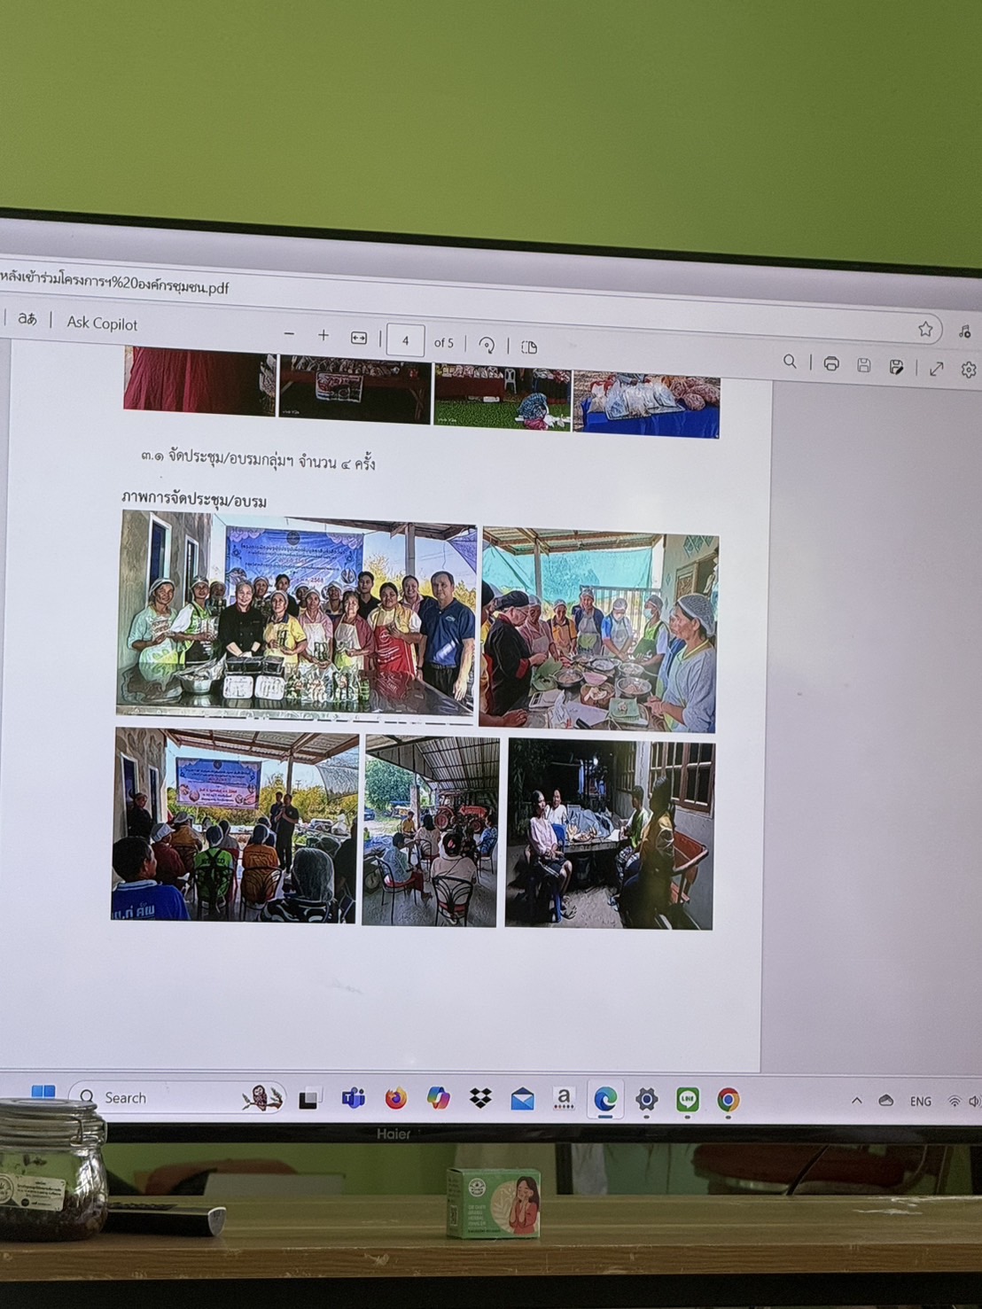Save the PDF with the disk icon

click(x=864, y=365)
